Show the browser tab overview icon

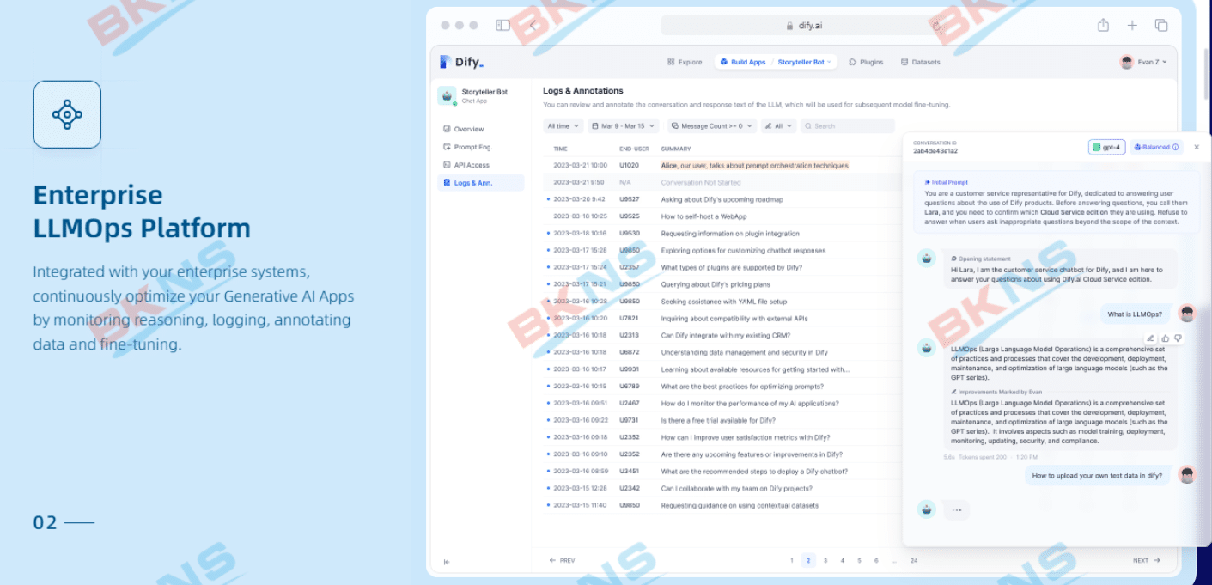(1161, 26)
